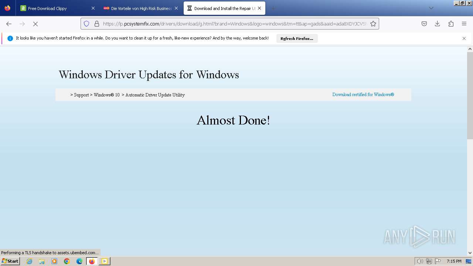
Task: Open the extensions puzzle icon
Action: [451, 24]
